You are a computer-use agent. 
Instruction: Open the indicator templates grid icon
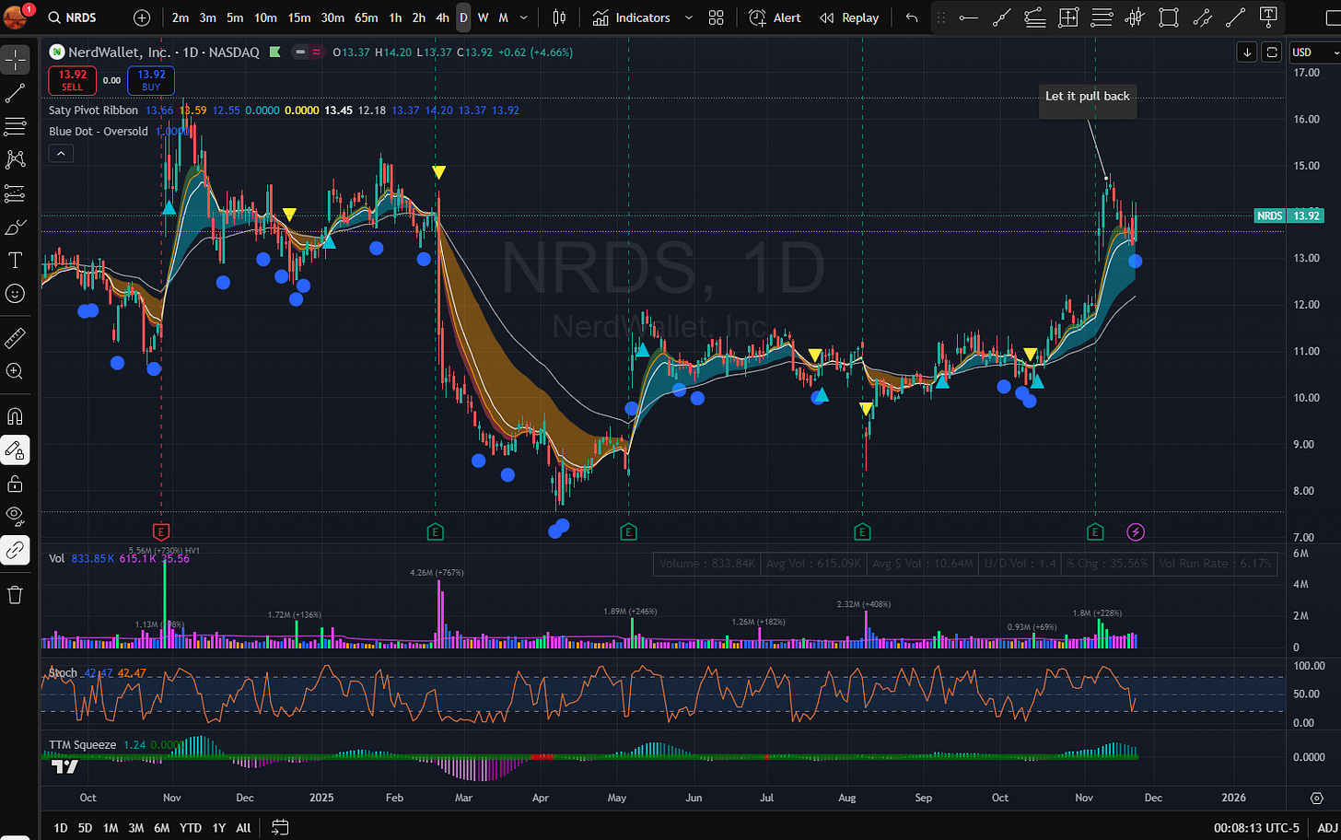pyautogui.click(x=717, y=17)
